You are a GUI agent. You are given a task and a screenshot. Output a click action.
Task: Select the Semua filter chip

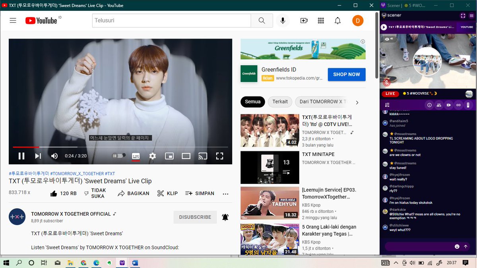click(x=252, y=102)
